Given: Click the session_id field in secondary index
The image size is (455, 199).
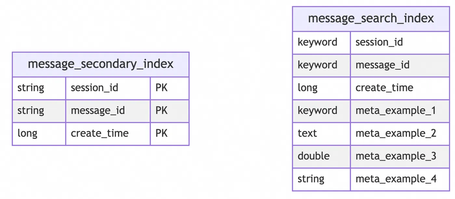Looking at the screenshot, I should point(108,88).
